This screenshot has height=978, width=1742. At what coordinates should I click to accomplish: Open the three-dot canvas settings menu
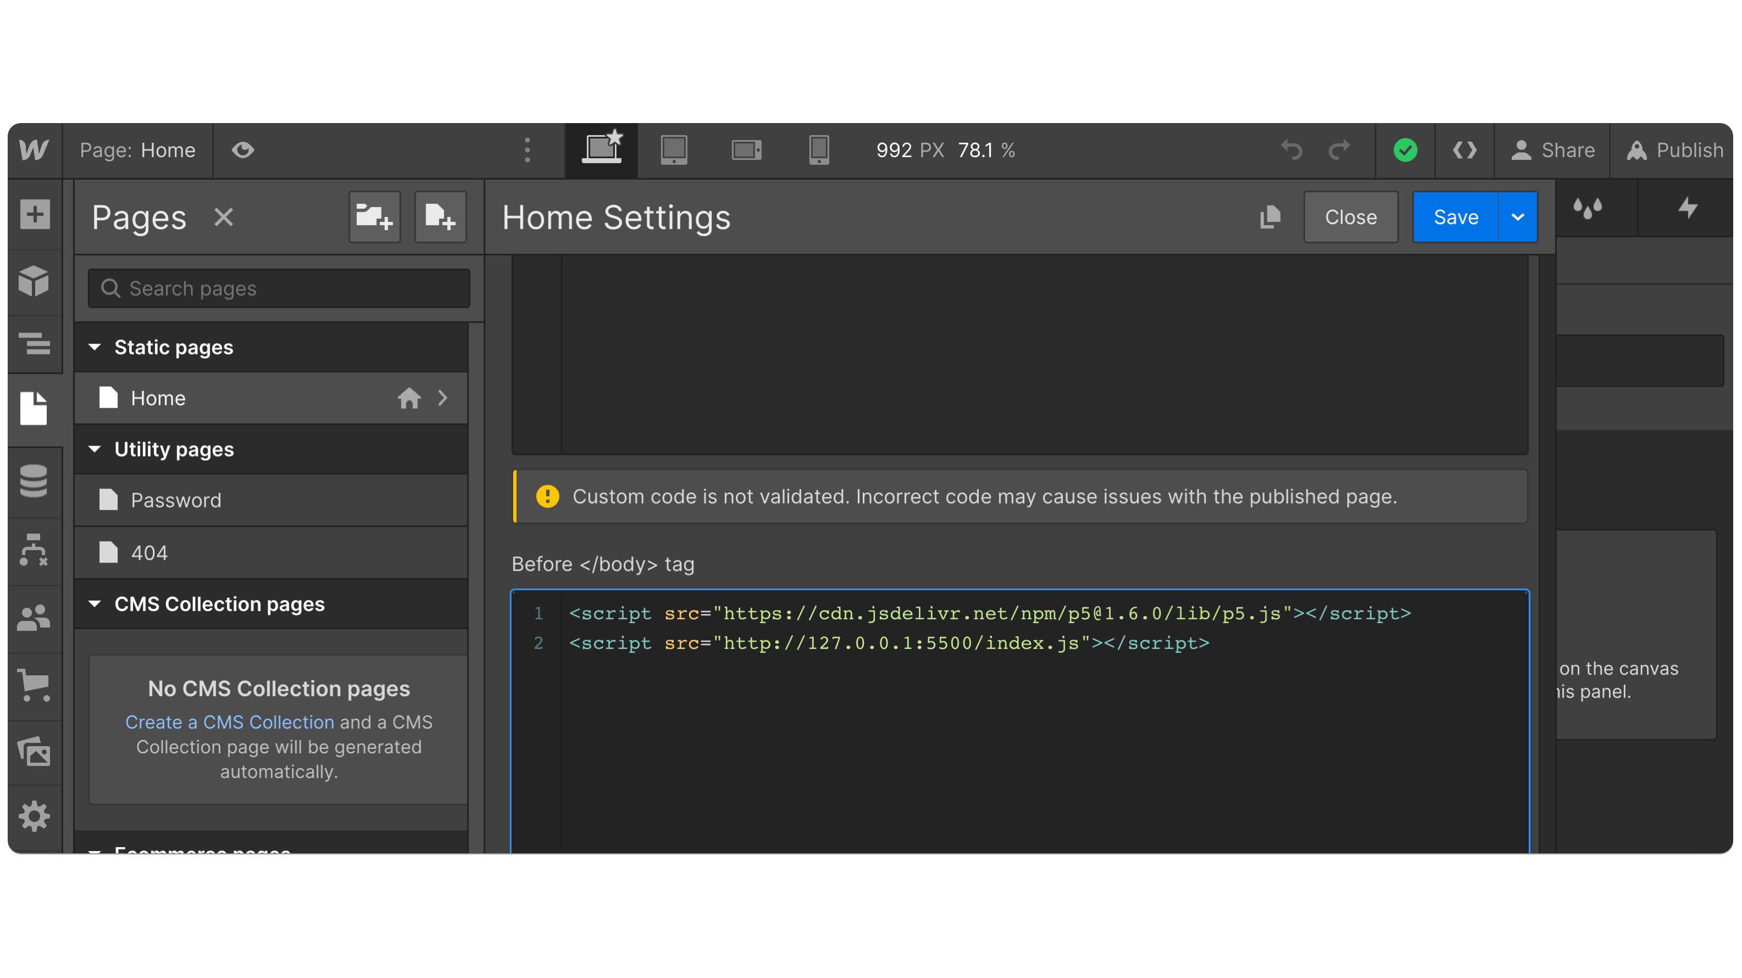pyautogui.click(x=527, y=150)
